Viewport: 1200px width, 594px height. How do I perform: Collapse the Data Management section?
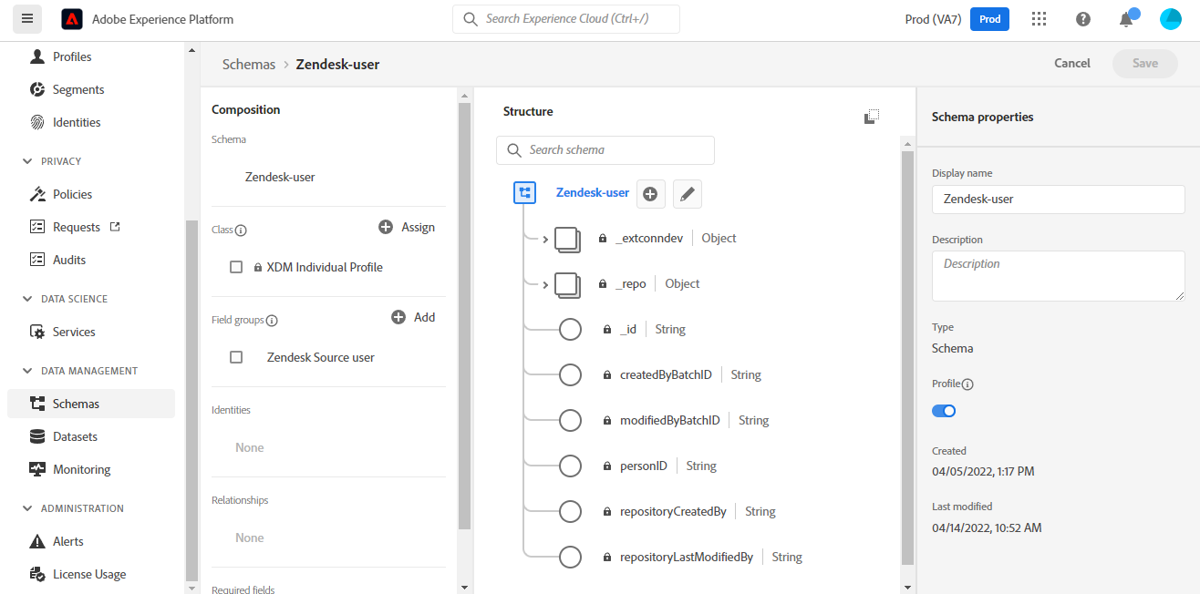26,371
